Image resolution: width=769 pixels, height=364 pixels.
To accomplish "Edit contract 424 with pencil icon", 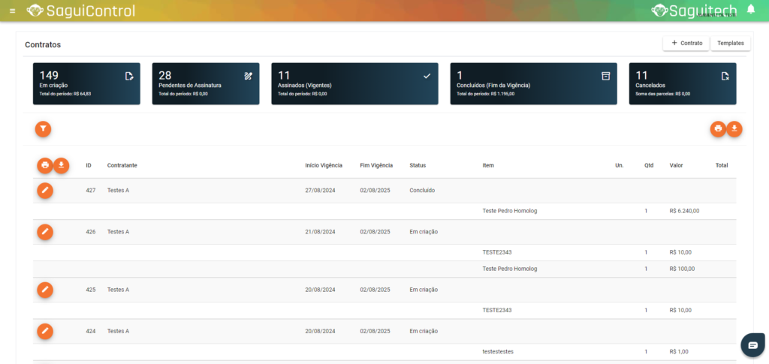I will coord(45,331).
